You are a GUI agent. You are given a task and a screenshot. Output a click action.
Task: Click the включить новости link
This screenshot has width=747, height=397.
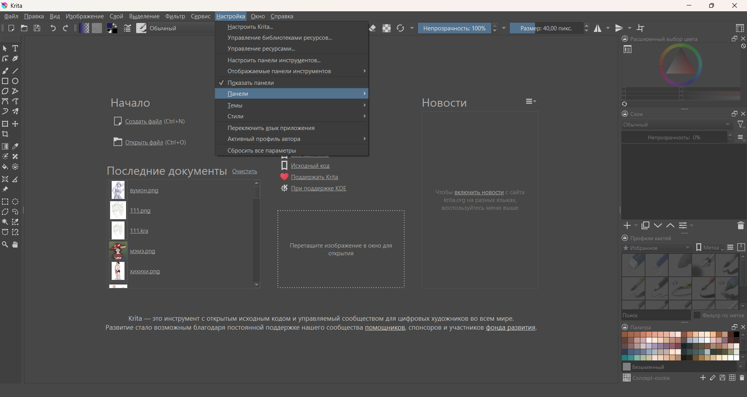(479, 192)
